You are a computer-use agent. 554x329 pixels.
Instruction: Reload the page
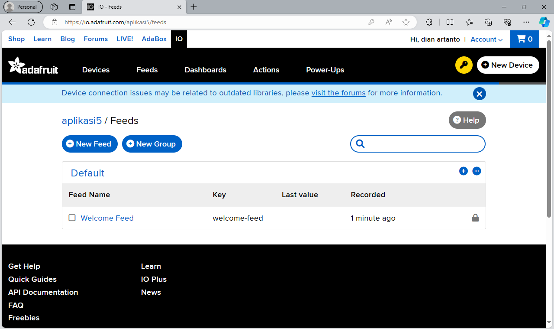pos(31,22)
